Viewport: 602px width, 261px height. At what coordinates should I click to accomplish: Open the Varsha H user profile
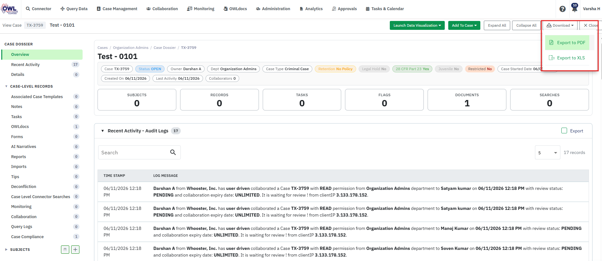592,9
